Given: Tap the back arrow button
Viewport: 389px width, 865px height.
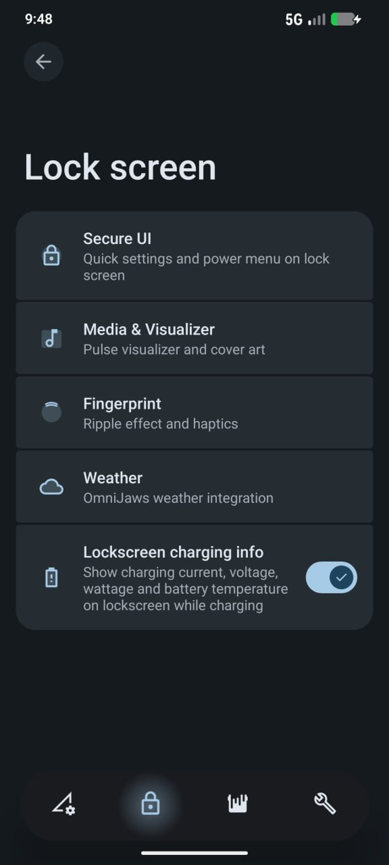Looking at the screenshot, I should click(x=43, y=62).
